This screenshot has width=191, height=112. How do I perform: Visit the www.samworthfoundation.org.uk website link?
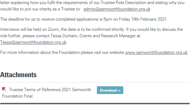click(156, 53)
